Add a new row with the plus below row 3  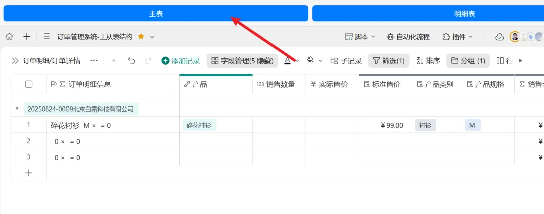29,173
